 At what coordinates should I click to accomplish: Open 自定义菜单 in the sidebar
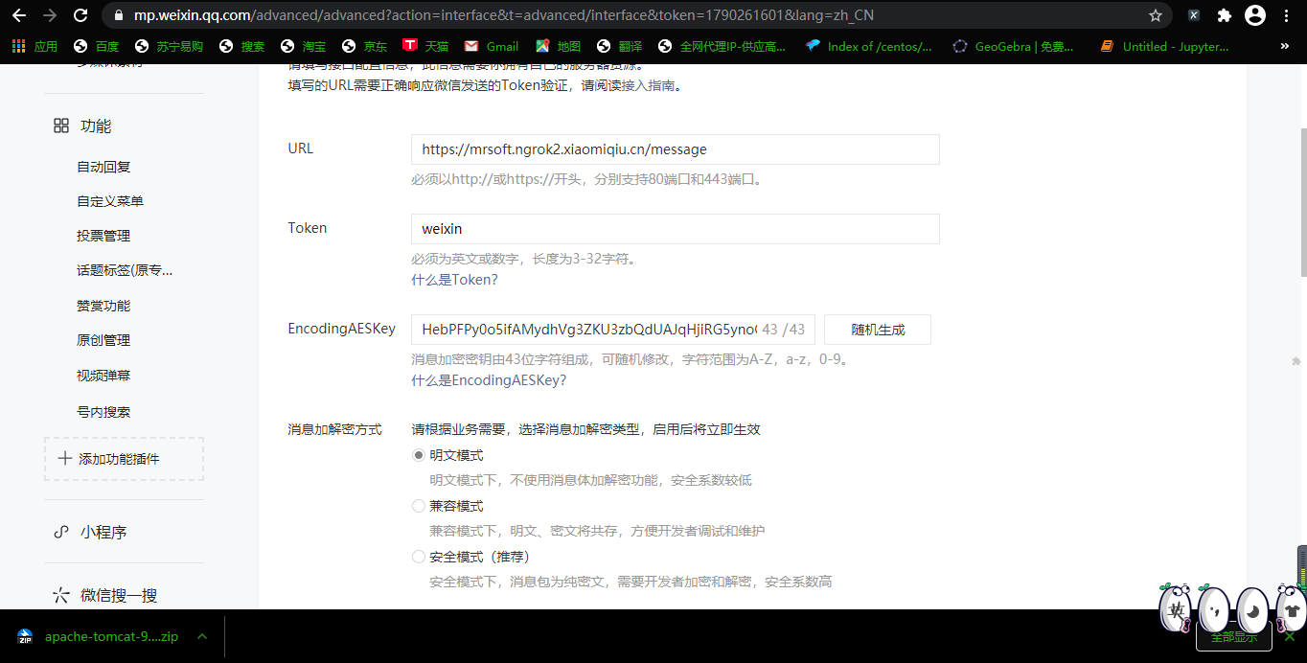click(110, 201)
